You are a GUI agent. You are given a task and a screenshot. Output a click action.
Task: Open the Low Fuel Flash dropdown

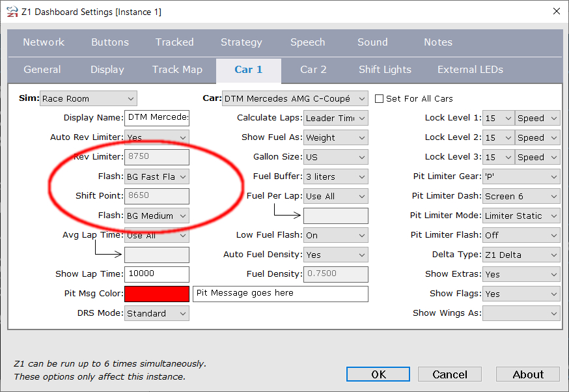(336, 236)
